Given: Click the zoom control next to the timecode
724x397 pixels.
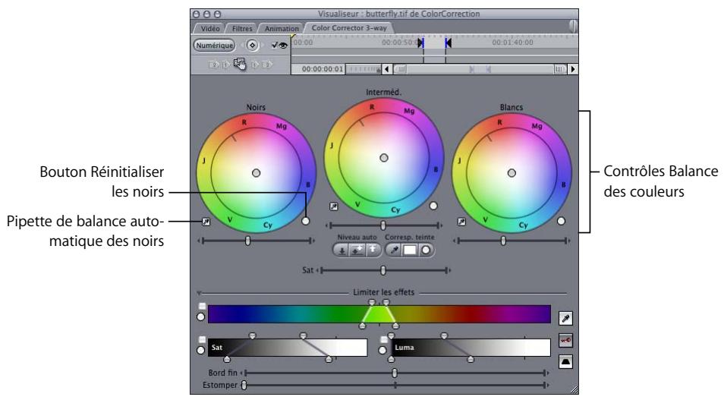Looking at the screenshot, I should point(364,69).
